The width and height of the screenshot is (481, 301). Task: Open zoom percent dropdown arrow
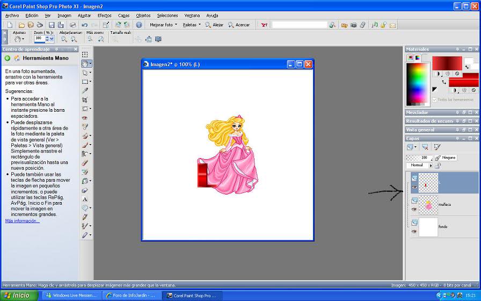coord(52,39)
